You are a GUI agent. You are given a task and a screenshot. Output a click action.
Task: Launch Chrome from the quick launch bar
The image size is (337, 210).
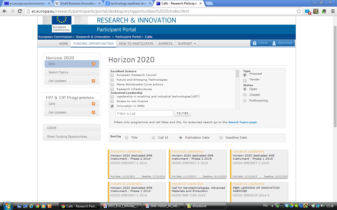click(x=37, y=206)
